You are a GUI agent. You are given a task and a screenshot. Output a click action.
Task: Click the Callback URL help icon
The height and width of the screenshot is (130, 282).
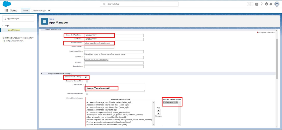pos(83,85)
